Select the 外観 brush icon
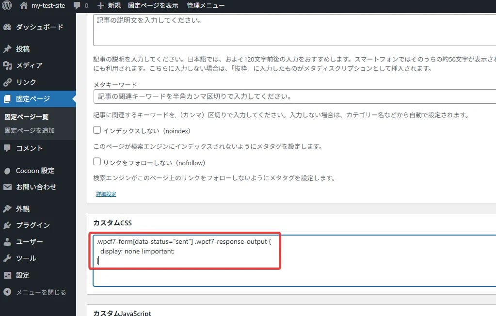The width and height of the screenshot is (496, 316). coord(12,208)
